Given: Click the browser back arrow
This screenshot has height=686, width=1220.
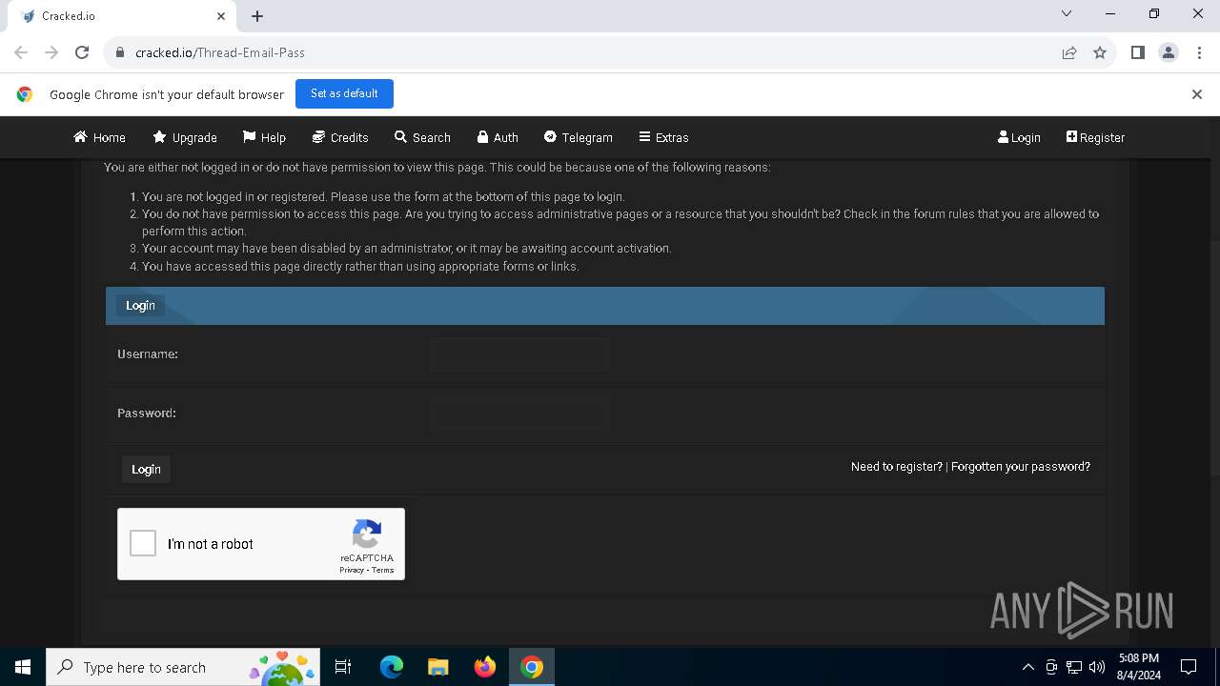Looking at the screenshot, I should click(x=21, y=52).
